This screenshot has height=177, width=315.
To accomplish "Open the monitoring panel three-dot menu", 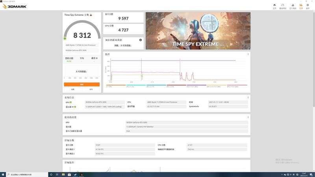I will tap(248, 54).
